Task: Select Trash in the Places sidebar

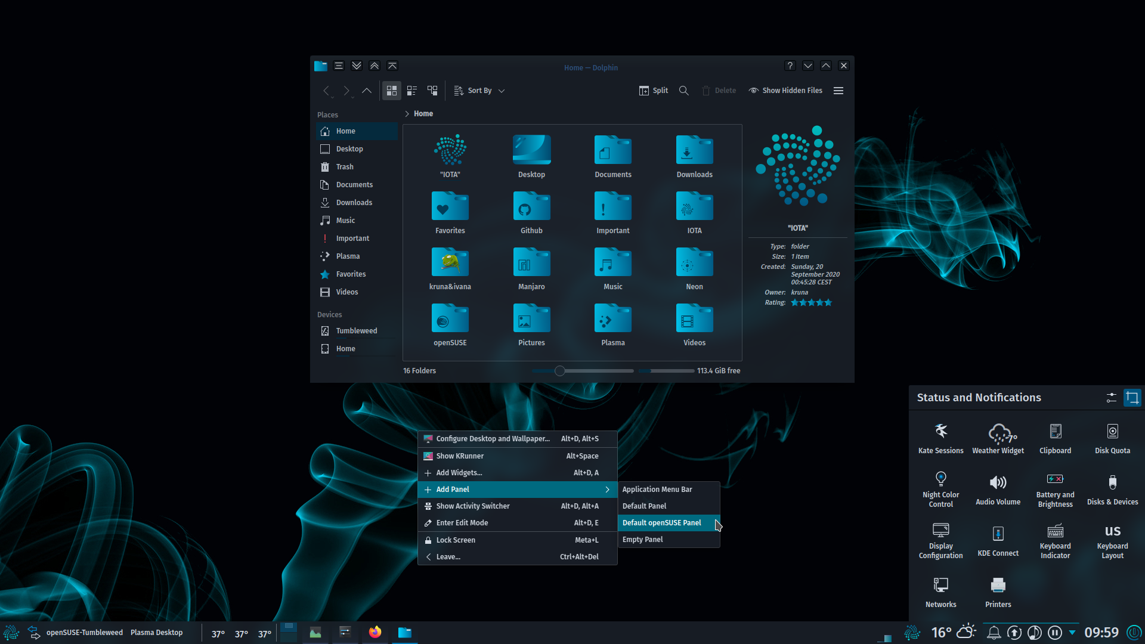Action: click(x=357, y=167)
